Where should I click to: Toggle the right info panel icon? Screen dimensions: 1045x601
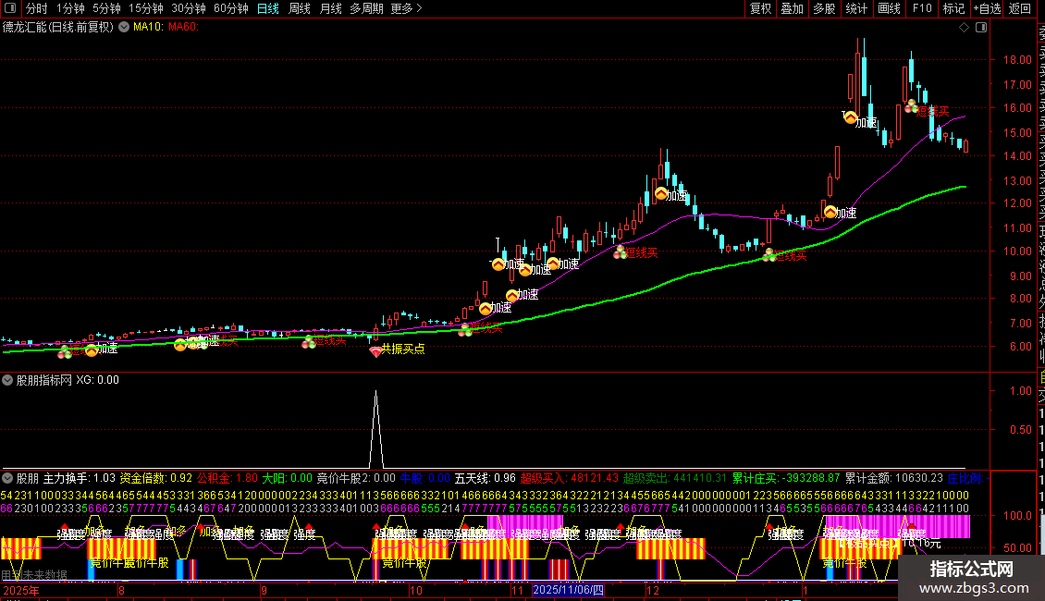(x=981, y=28)
